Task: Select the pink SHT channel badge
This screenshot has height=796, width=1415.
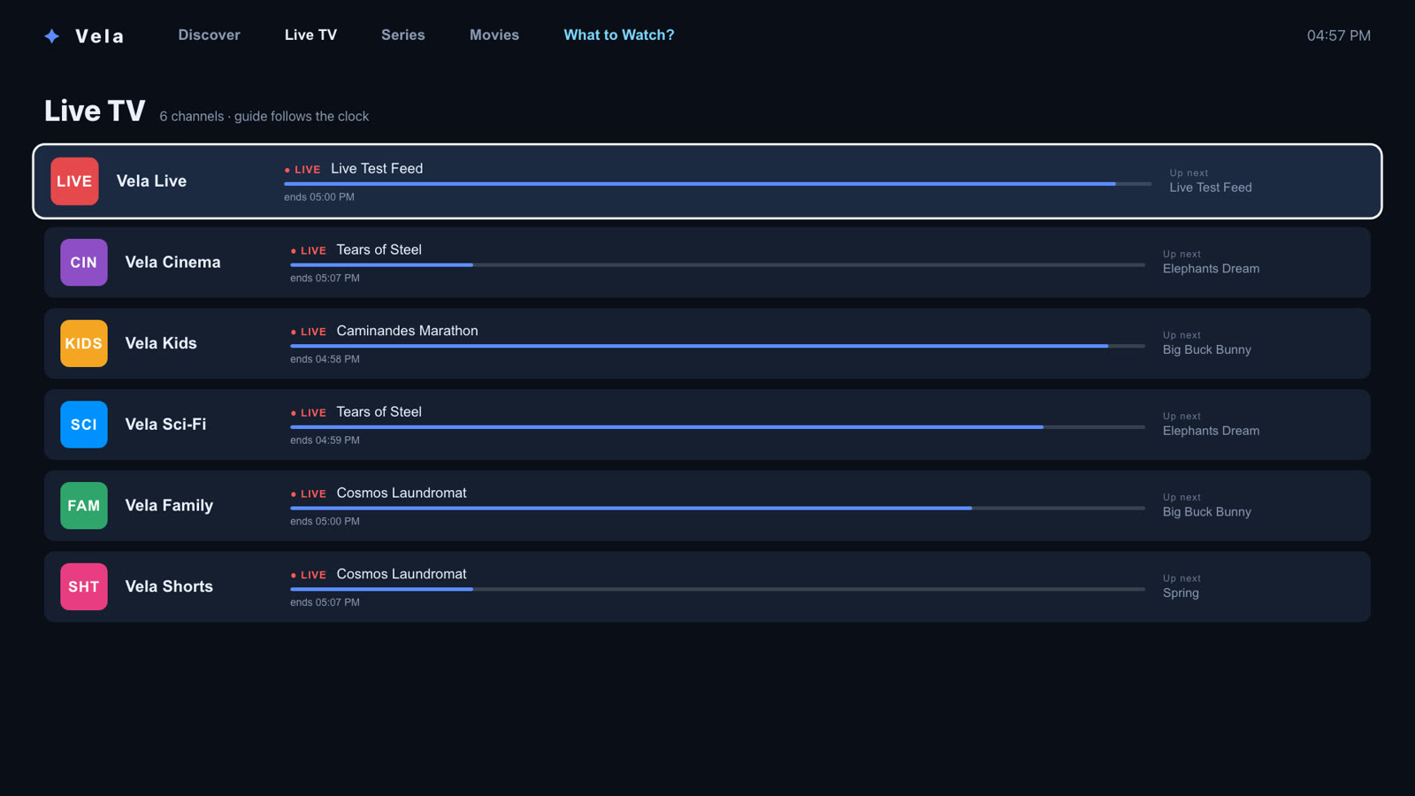Action: pos(84,586)
